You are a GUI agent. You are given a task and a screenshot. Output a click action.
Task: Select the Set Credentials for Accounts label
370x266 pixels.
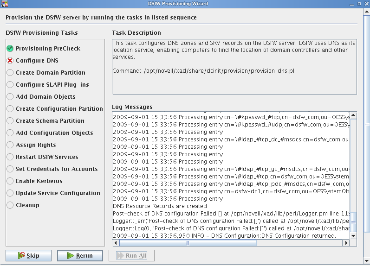pos(57,169)
